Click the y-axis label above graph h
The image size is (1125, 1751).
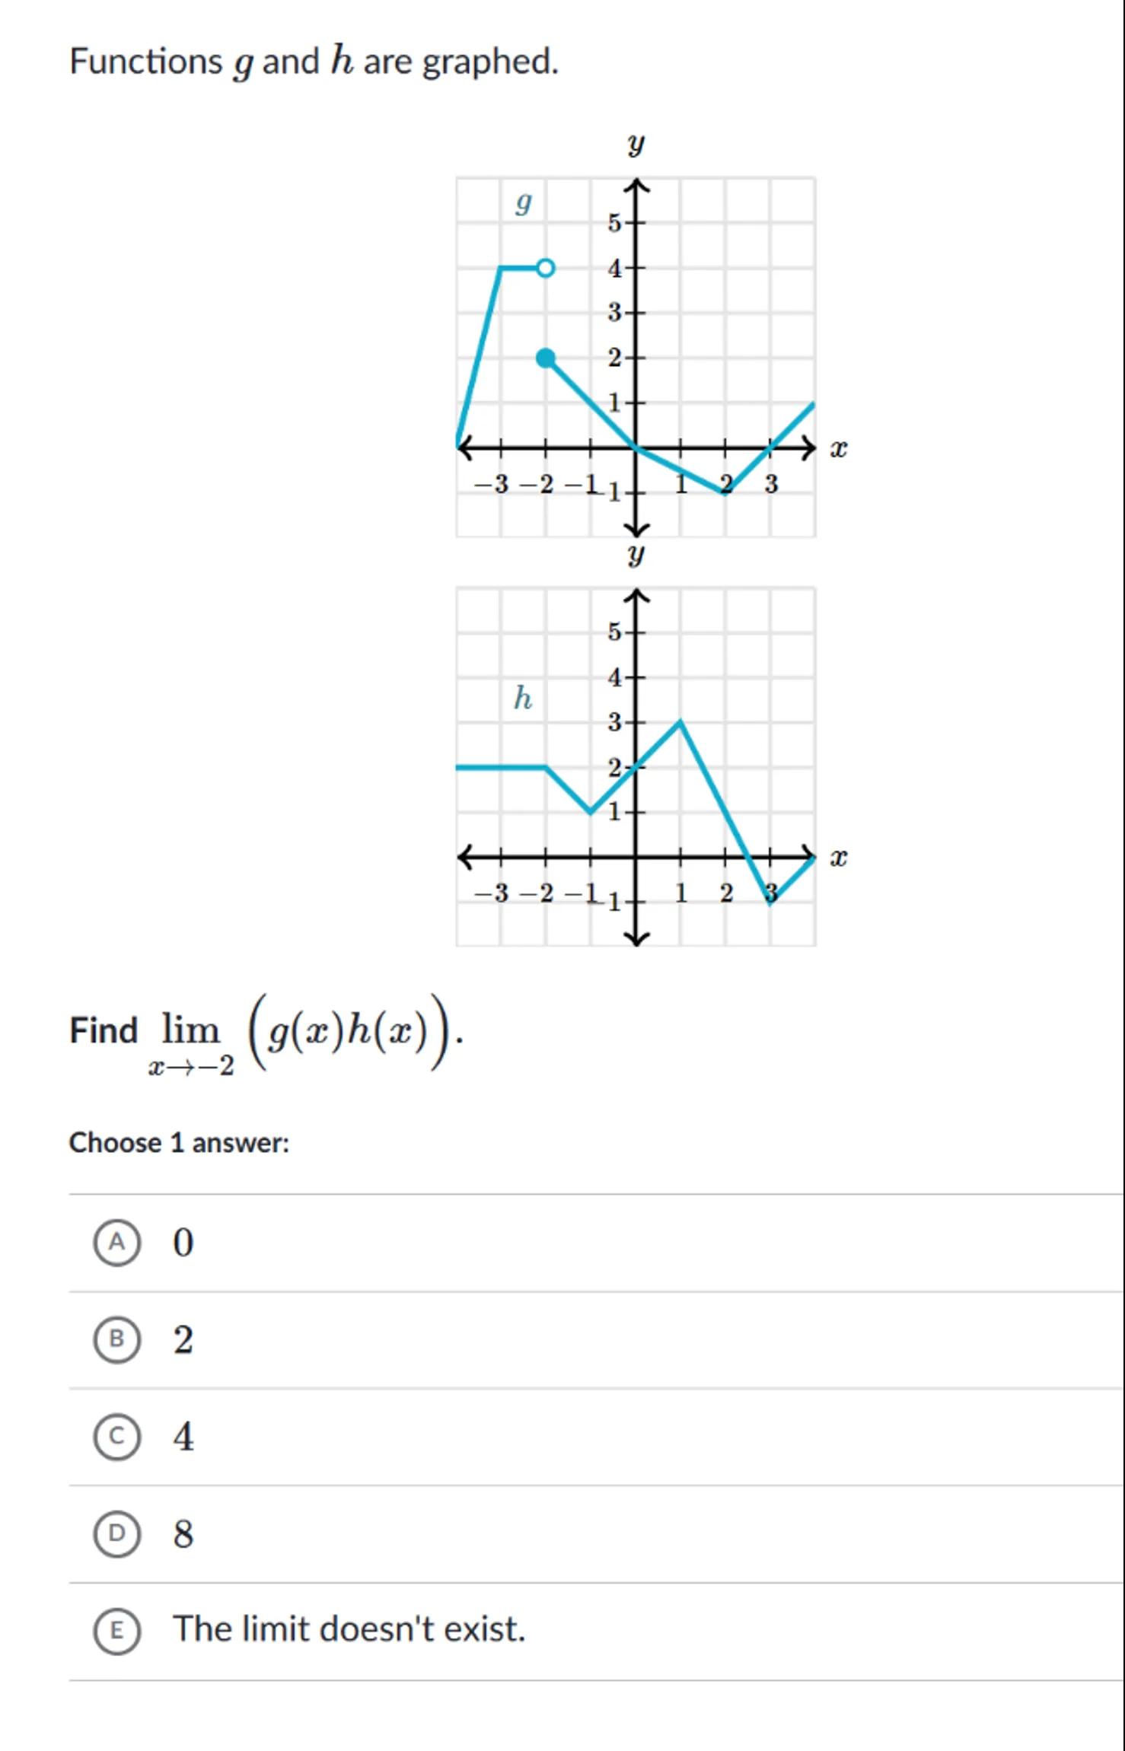[x=636, y=554]
